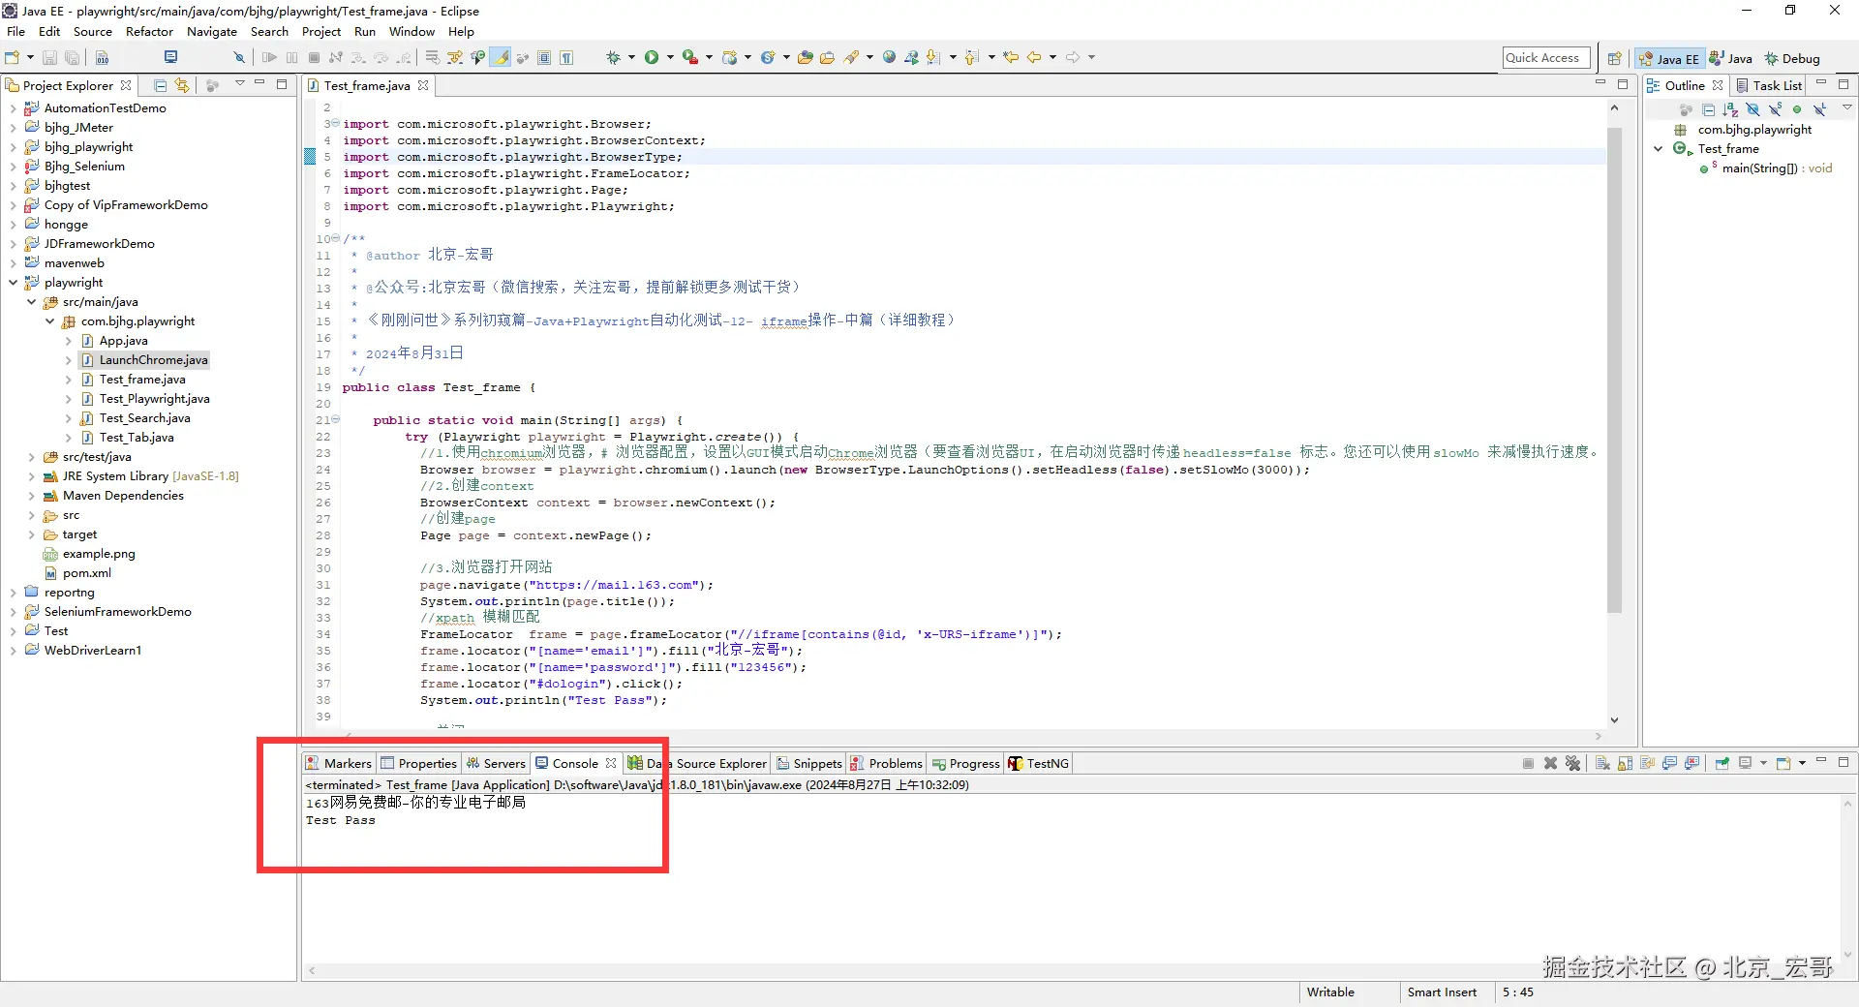Click Open Perspective icon
This screenshot has width=1859, height=1007.
[x=1614, y=58]
